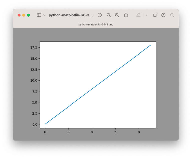Click the blue line in the plot

[x=98, y=85]
